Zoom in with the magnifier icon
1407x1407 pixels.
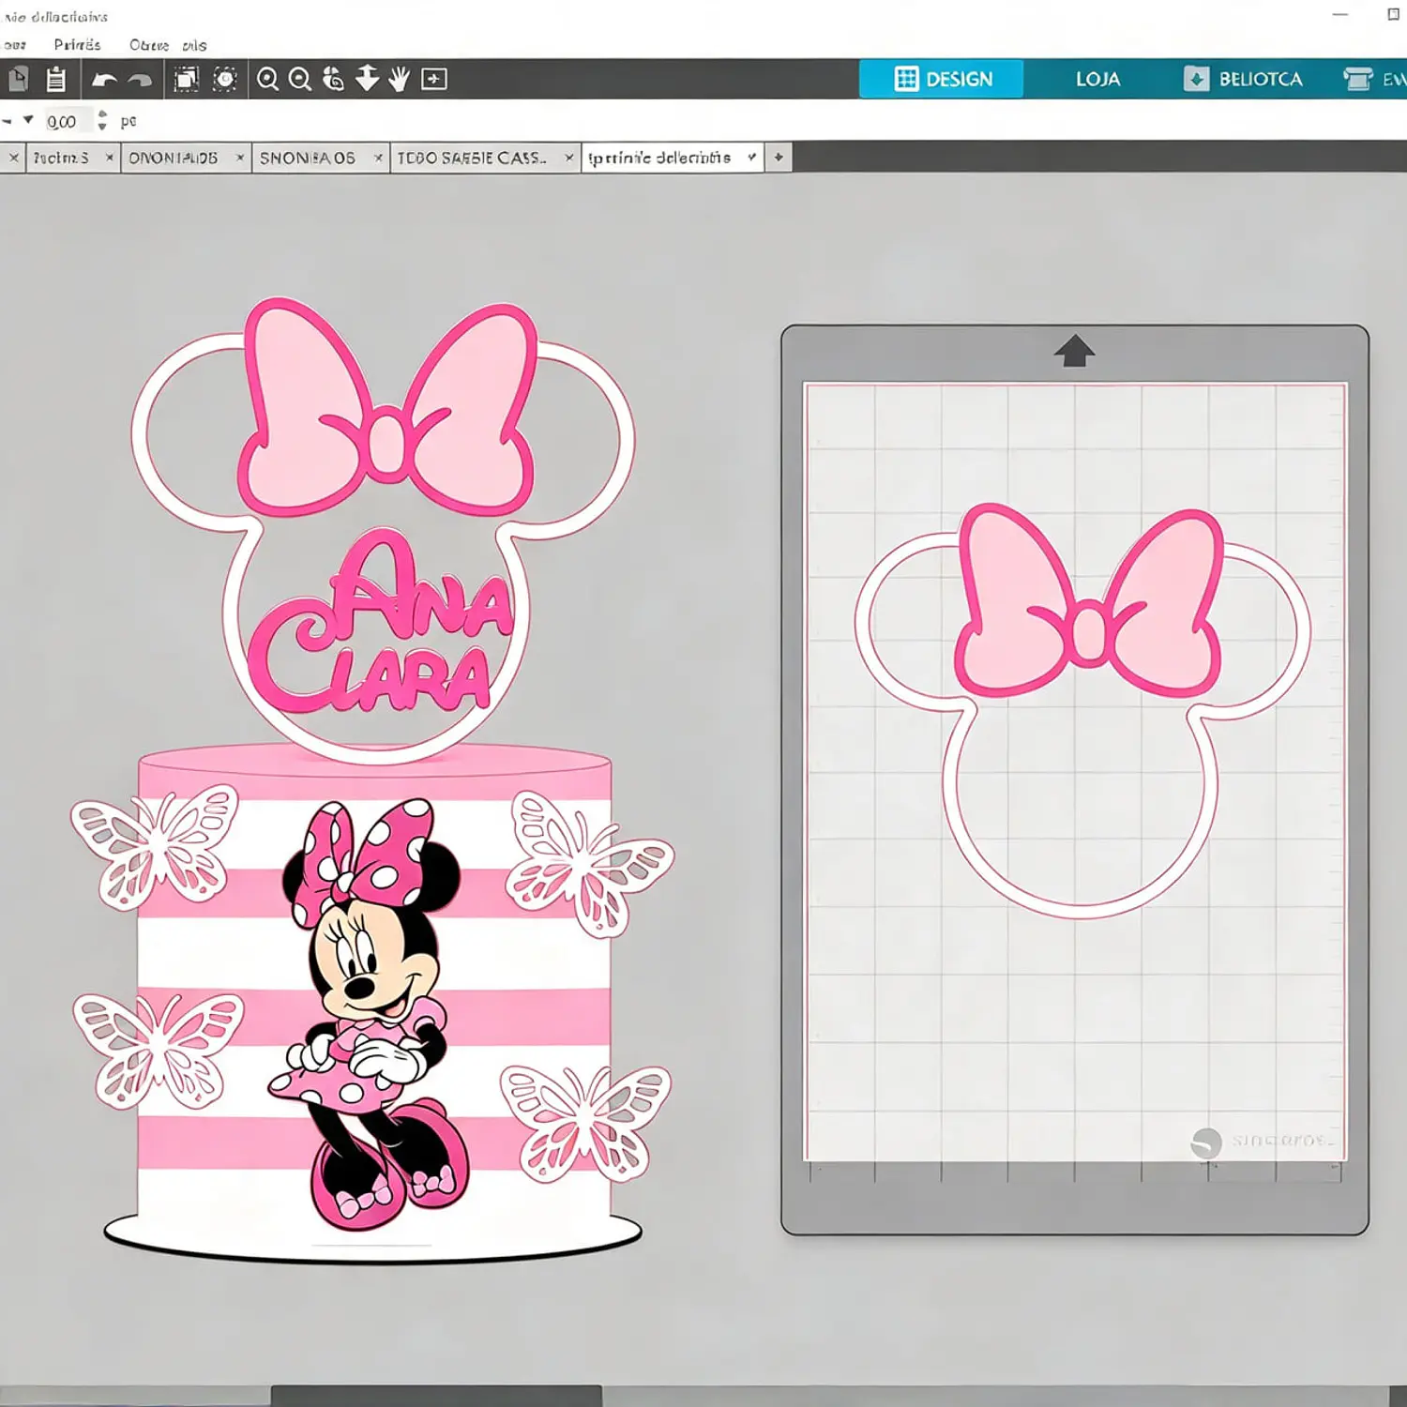tap(268, 80)
